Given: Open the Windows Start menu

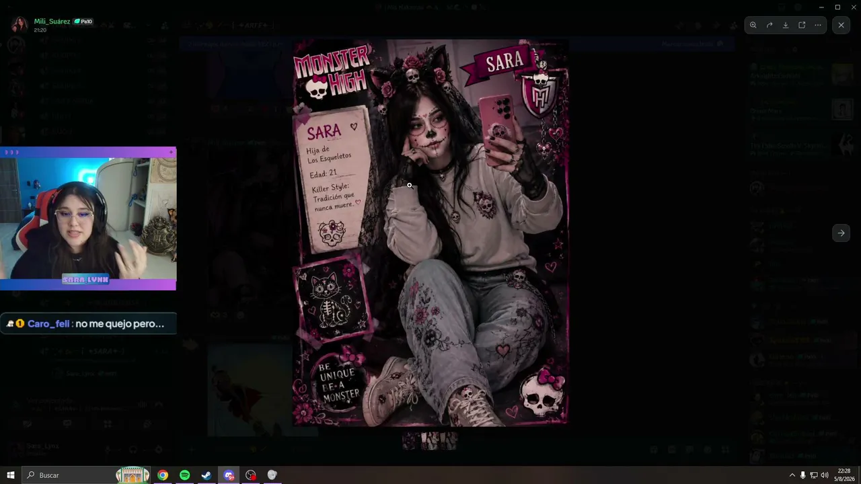Looking at the screenshot, I should pyautogui.click(x=11, y=475).
